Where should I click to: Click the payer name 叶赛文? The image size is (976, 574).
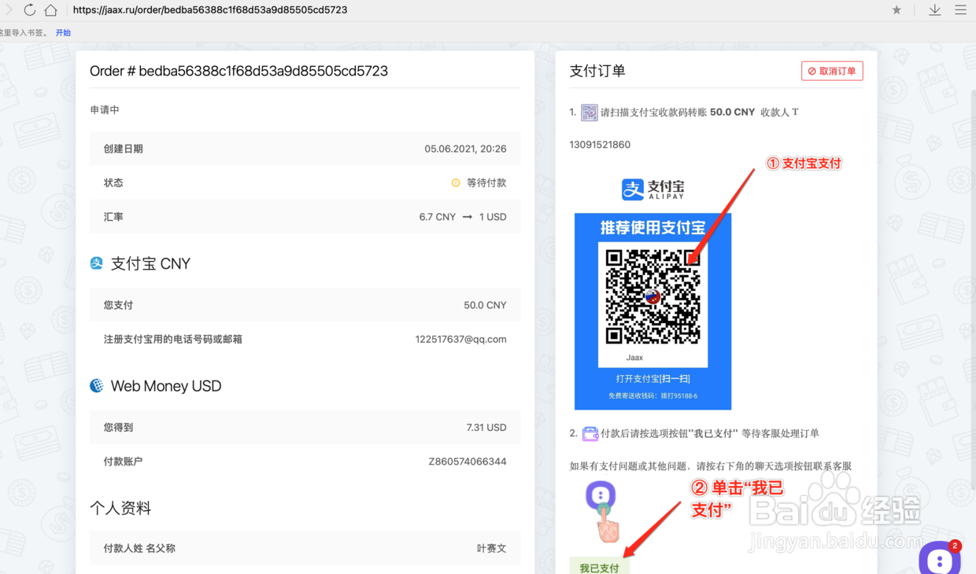click(x=491, y=549)
